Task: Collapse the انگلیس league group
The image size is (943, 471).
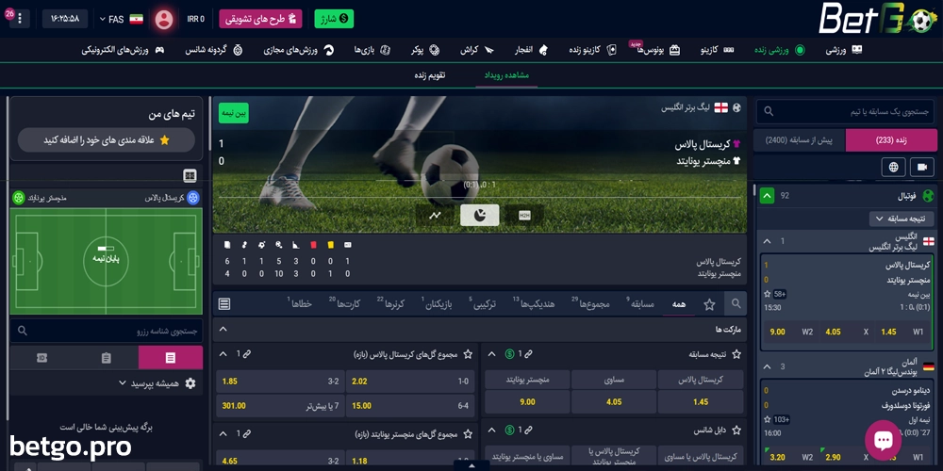Action: click(x=767, y=241)
